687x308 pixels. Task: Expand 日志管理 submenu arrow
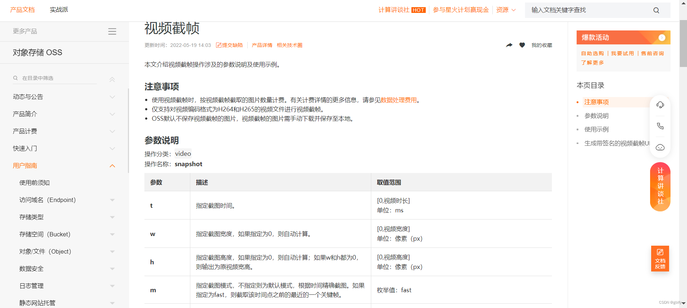(x=112, y=286)
